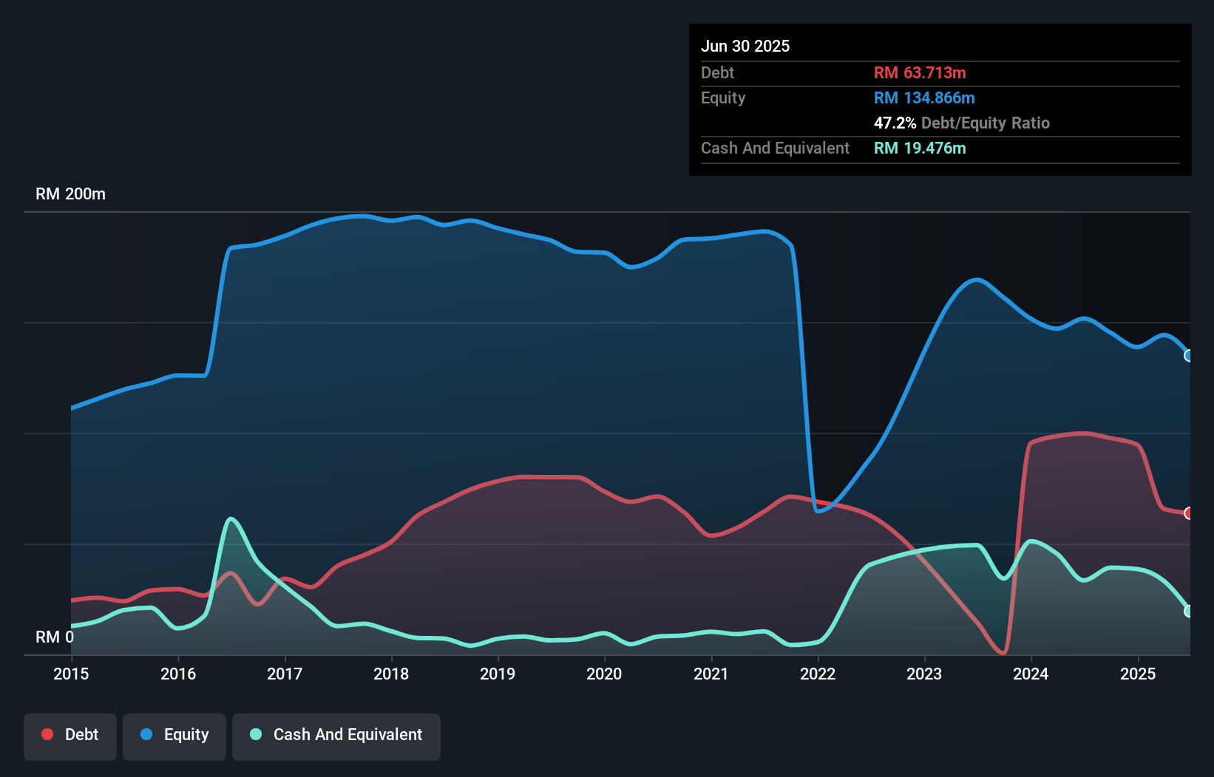Click the RM 19.476m cash value link
Screen dimensions: 1214x777
click(920, 148)
